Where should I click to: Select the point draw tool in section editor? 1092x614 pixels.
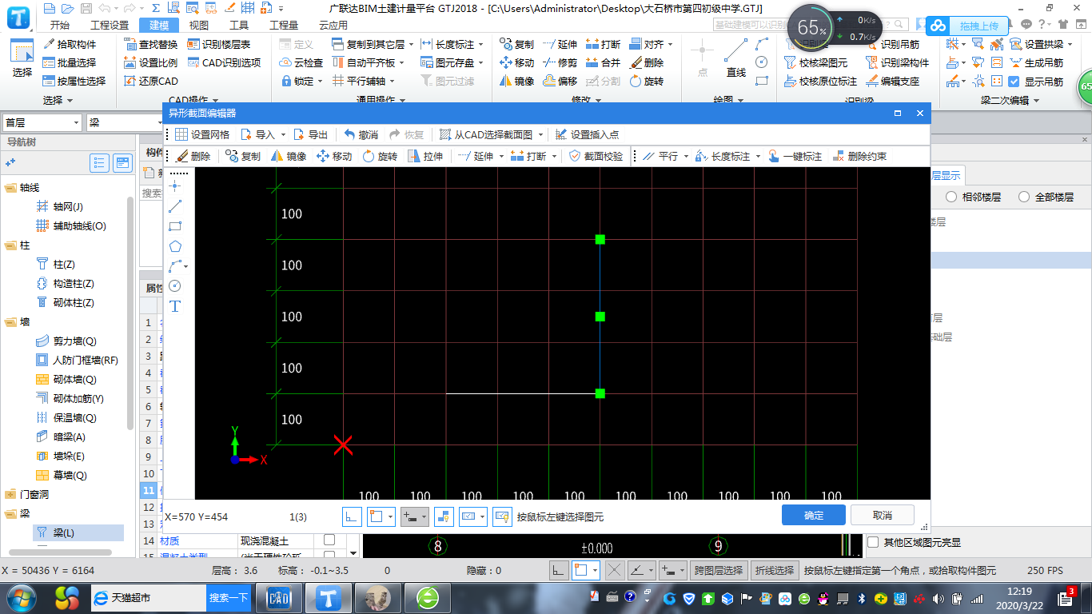click(176, 185)
